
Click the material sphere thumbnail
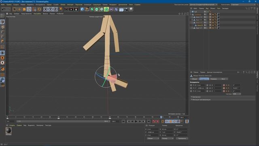[8, 131]
